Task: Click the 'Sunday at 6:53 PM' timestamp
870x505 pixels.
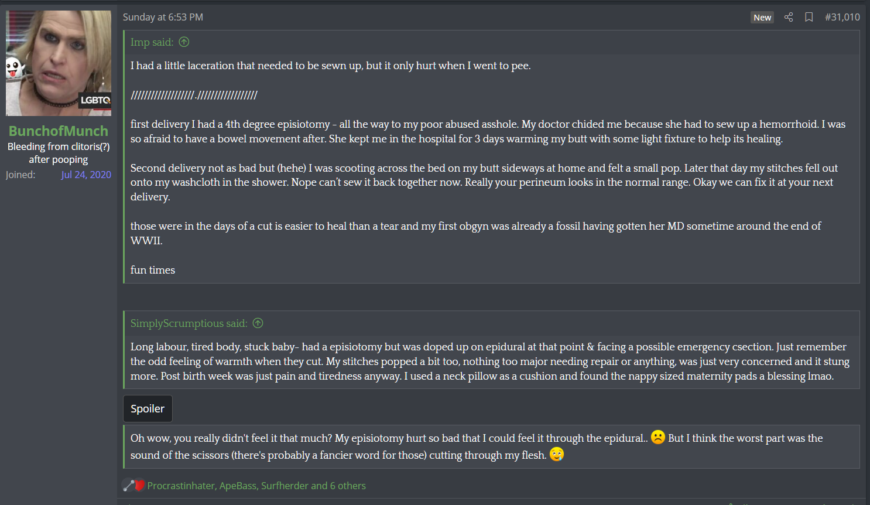Action: click(163, 17)
